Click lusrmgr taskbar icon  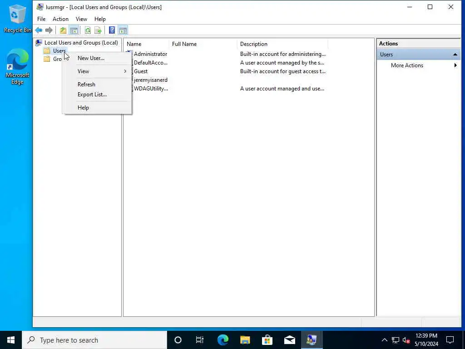312,340
